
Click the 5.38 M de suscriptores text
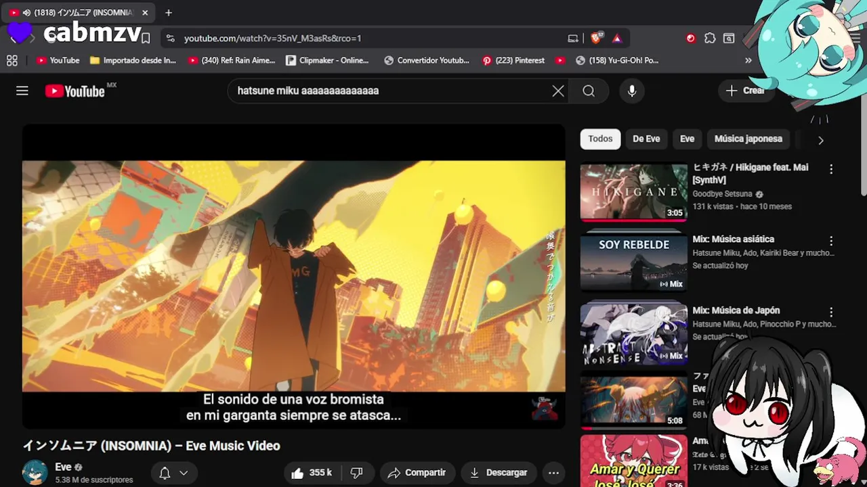click(94, 480)
